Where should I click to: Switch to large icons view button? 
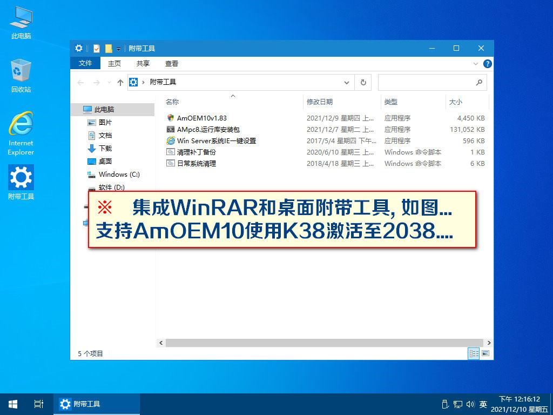(485, 353)
